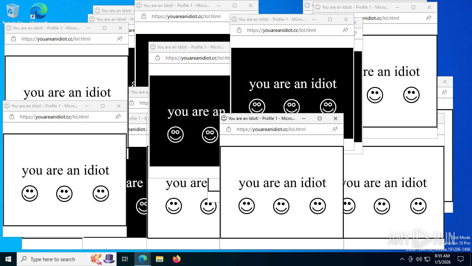Screen dimensions: 472x266
Task: Click Read aloud icon in window beside Recycle Bin
Action: click(x=120, y=39)
